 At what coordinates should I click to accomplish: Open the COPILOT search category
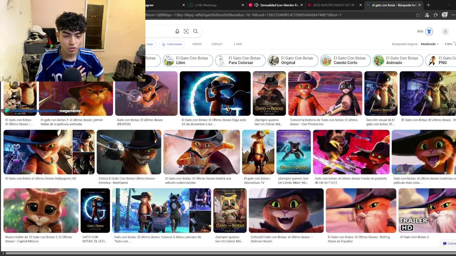pyautogui.click(x=217, y=44)
